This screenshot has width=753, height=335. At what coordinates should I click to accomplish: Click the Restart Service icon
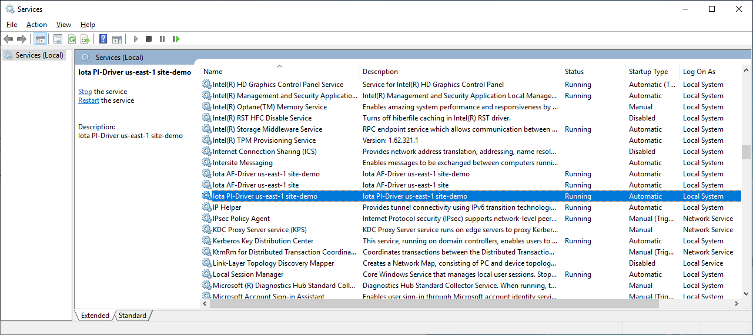tap(176, 39)
